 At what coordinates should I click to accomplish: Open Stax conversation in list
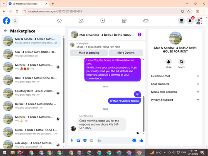point(31,54)
